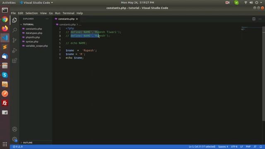
Task: Click line number 5 in the gutter
Action: pos(60,43)
